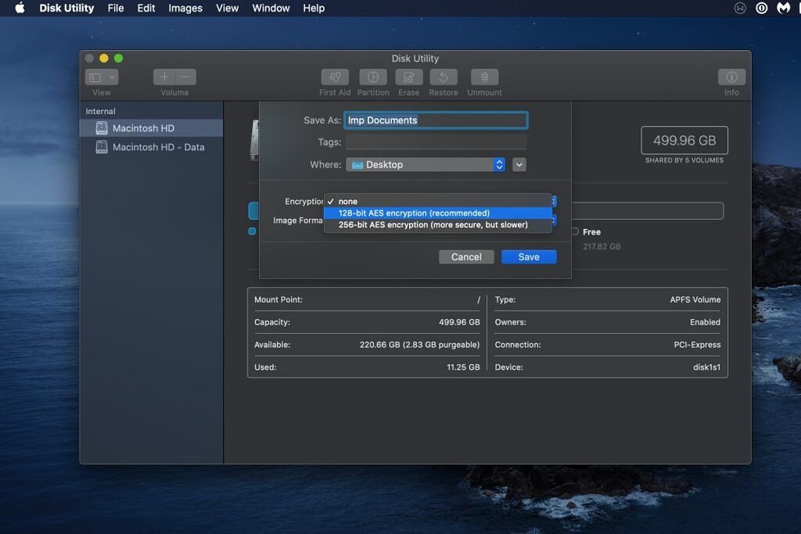Click the APFS Volume type value
801x534 pixels.
pyautogui.click(x=695, y=299)
